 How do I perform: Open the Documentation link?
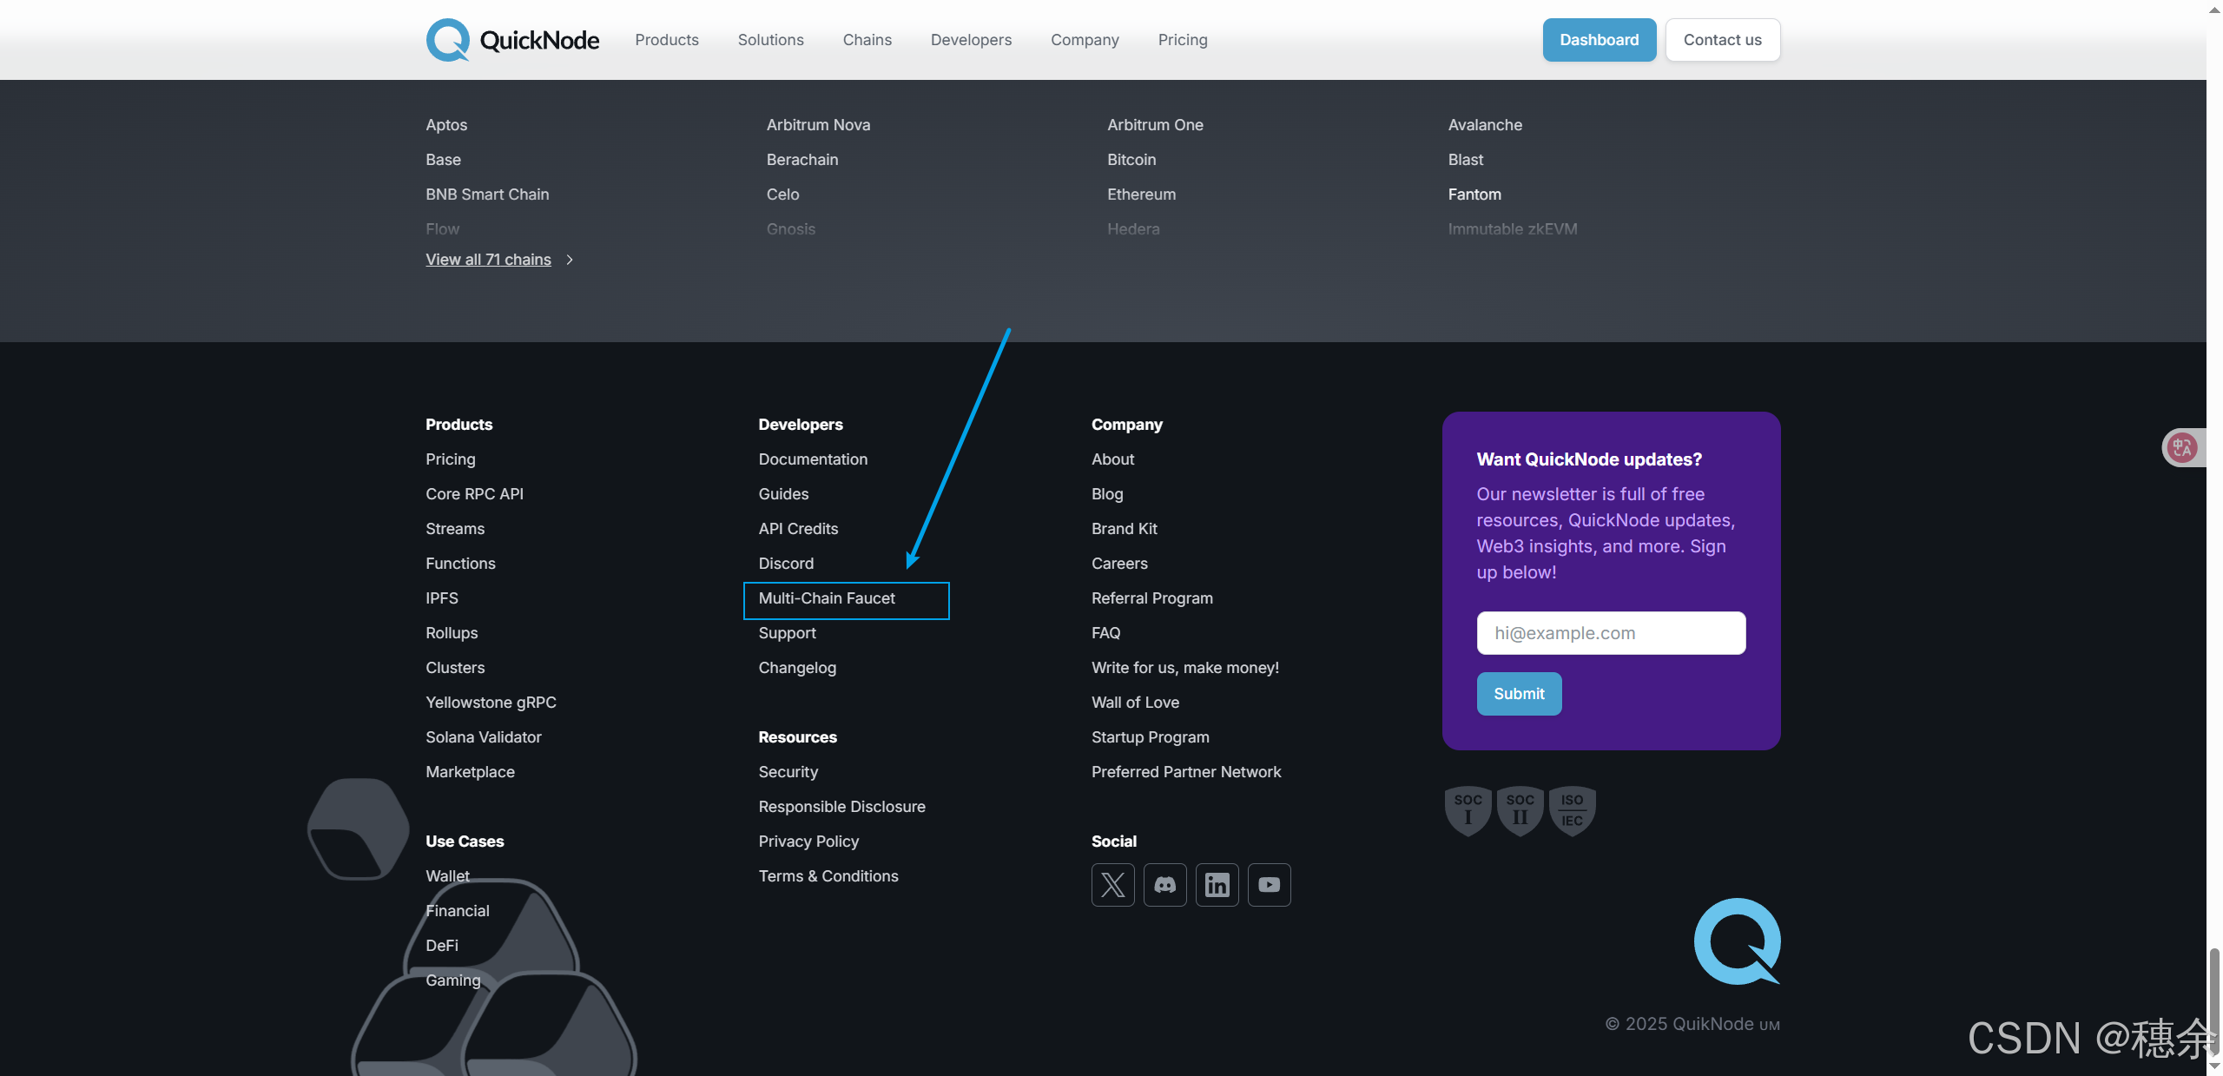[x=813, y=459]
